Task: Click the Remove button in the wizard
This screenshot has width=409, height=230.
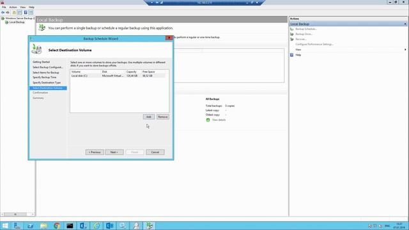Action: (x=163, y=117)
